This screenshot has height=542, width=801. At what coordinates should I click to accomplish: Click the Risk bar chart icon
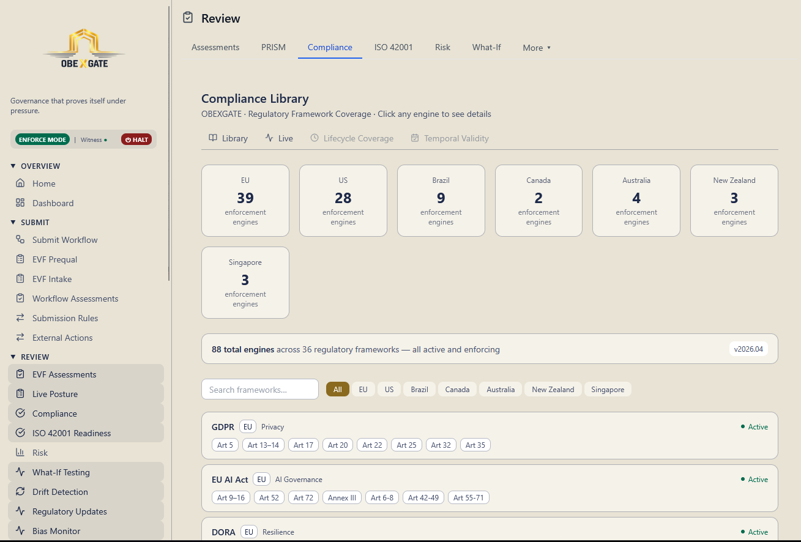(x=20, y=453)
